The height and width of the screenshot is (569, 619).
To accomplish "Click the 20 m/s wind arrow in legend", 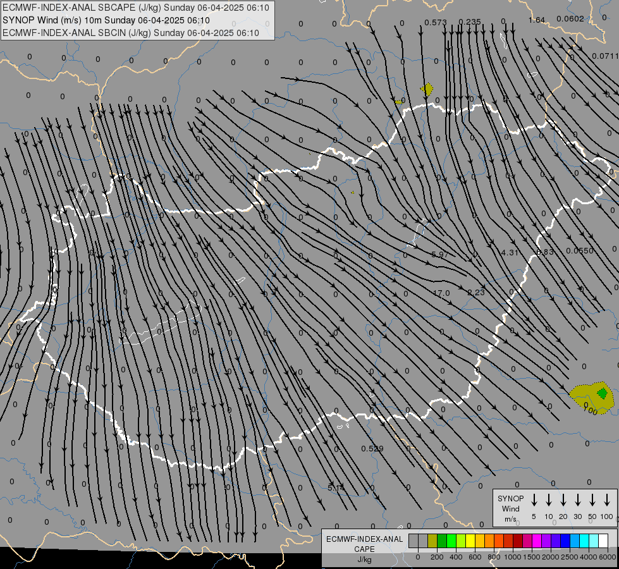I will 563,500.
